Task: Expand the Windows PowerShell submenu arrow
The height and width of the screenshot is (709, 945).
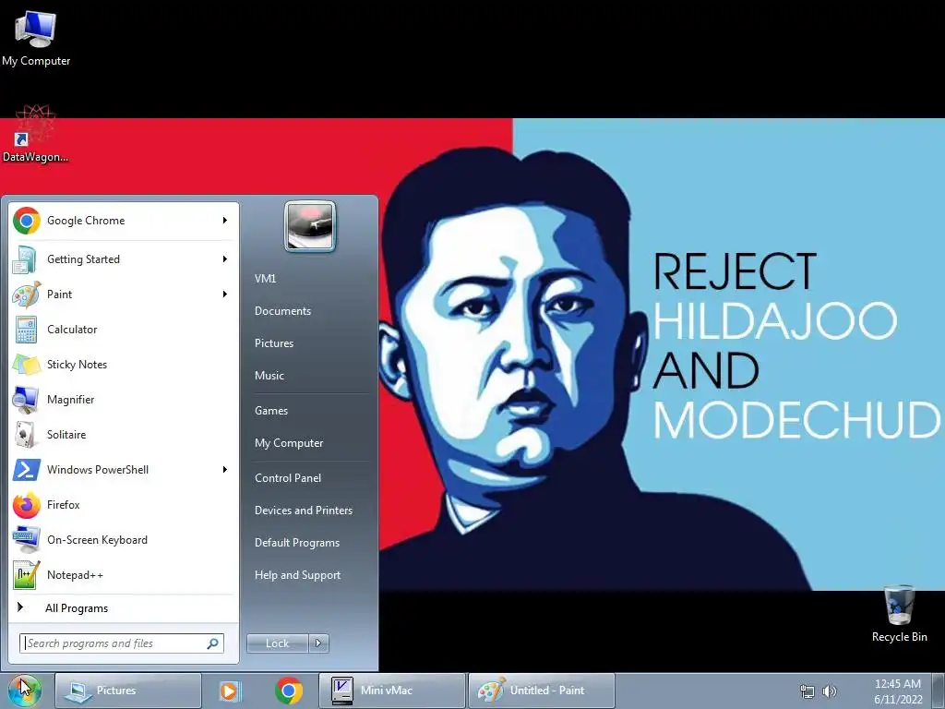Action: tap(225, 470)
